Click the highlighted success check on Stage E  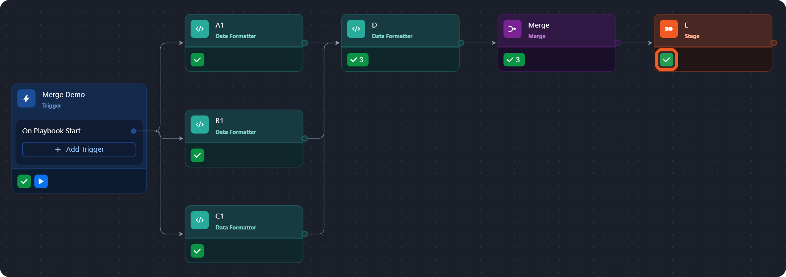click(666, 60)
